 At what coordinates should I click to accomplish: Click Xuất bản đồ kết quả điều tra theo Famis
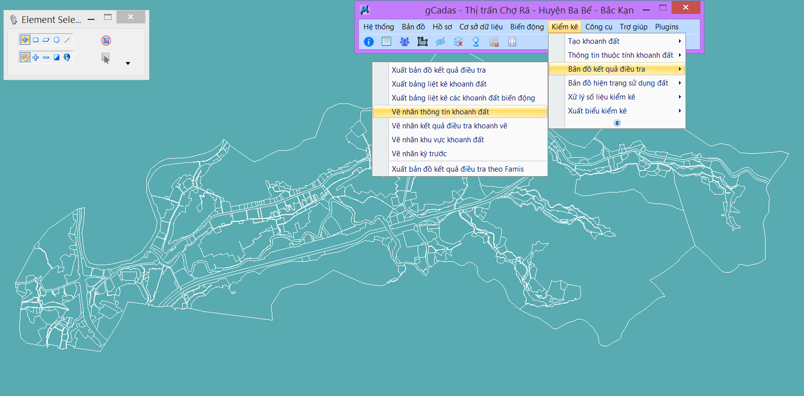click(458, 169)
